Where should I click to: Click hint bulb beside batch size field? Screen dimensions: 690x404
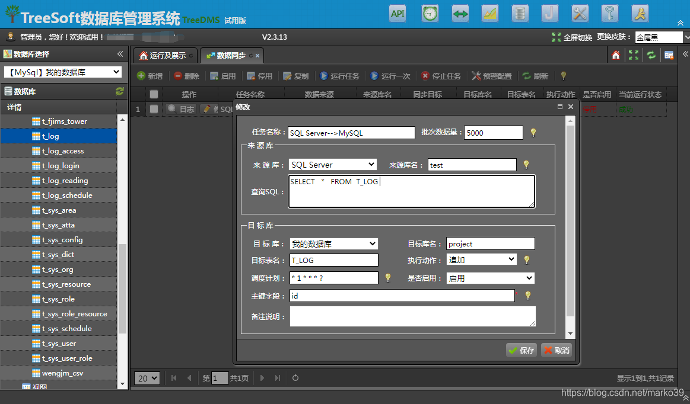click(533, 132)
